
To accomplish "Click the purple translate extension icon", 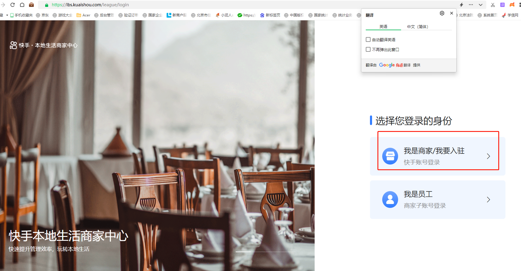I will (502, 5).
